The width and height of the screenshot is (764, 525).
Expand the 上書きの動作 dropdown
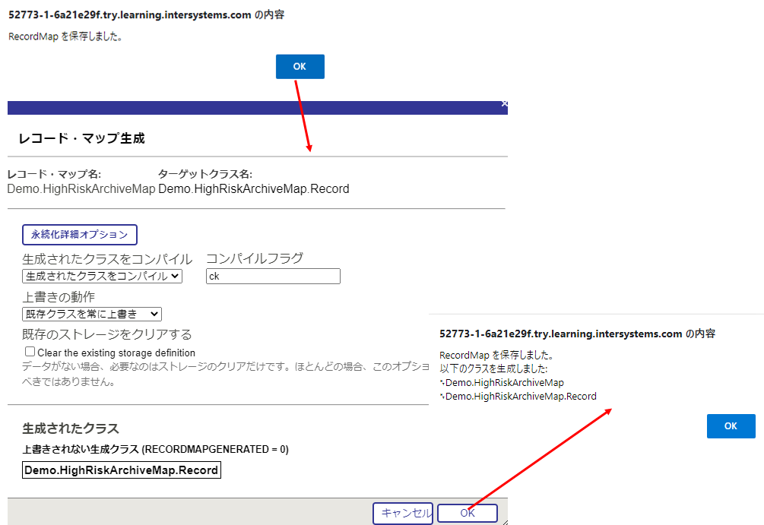[x=92, y=314]
